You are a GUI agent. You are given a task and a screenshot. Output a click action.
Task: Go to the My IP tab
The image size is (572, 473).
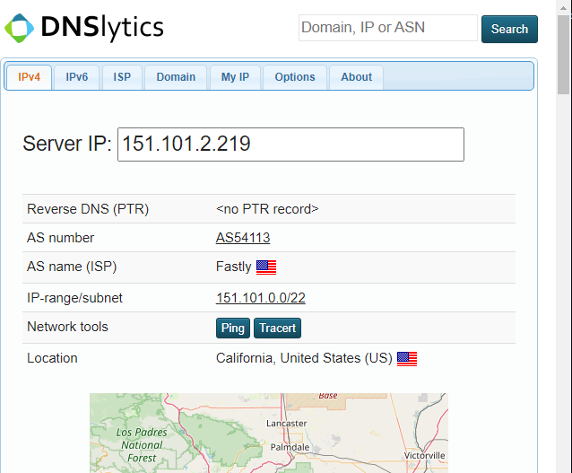click(x=235, y=77)
